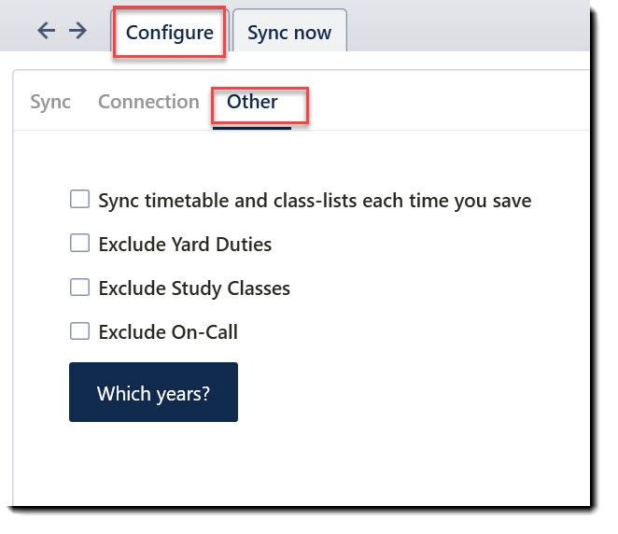Viewport: 618px width, 534px height.
Task: Navigate back using the left arrow
Action: (x=47, y=31)
